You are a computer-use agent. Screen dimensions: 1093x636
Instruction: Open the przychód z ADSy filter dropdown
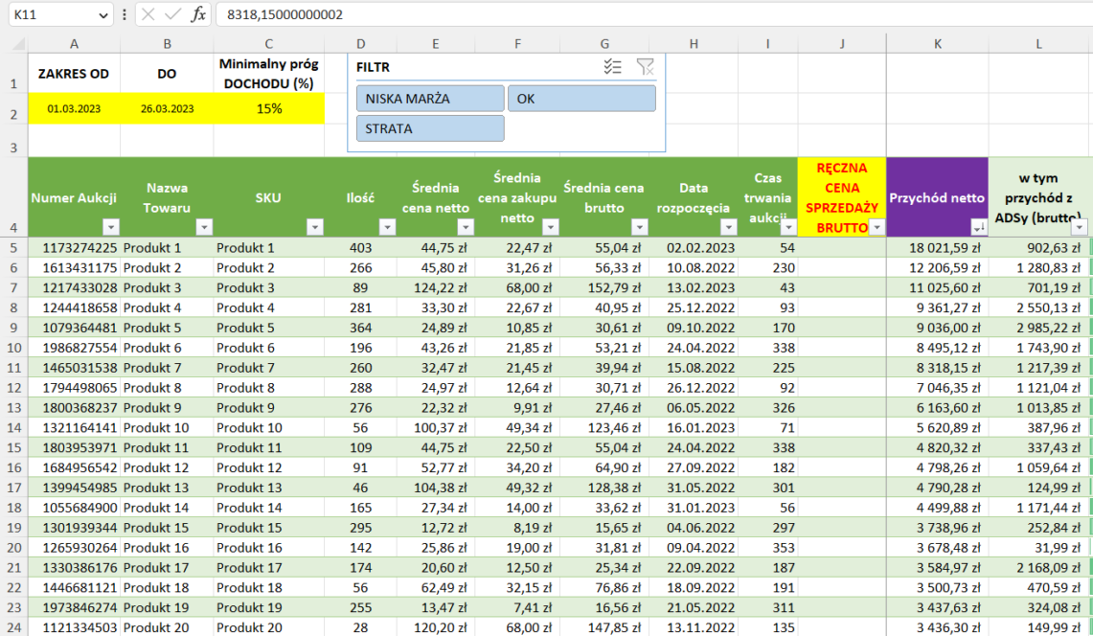(1079, 227)
